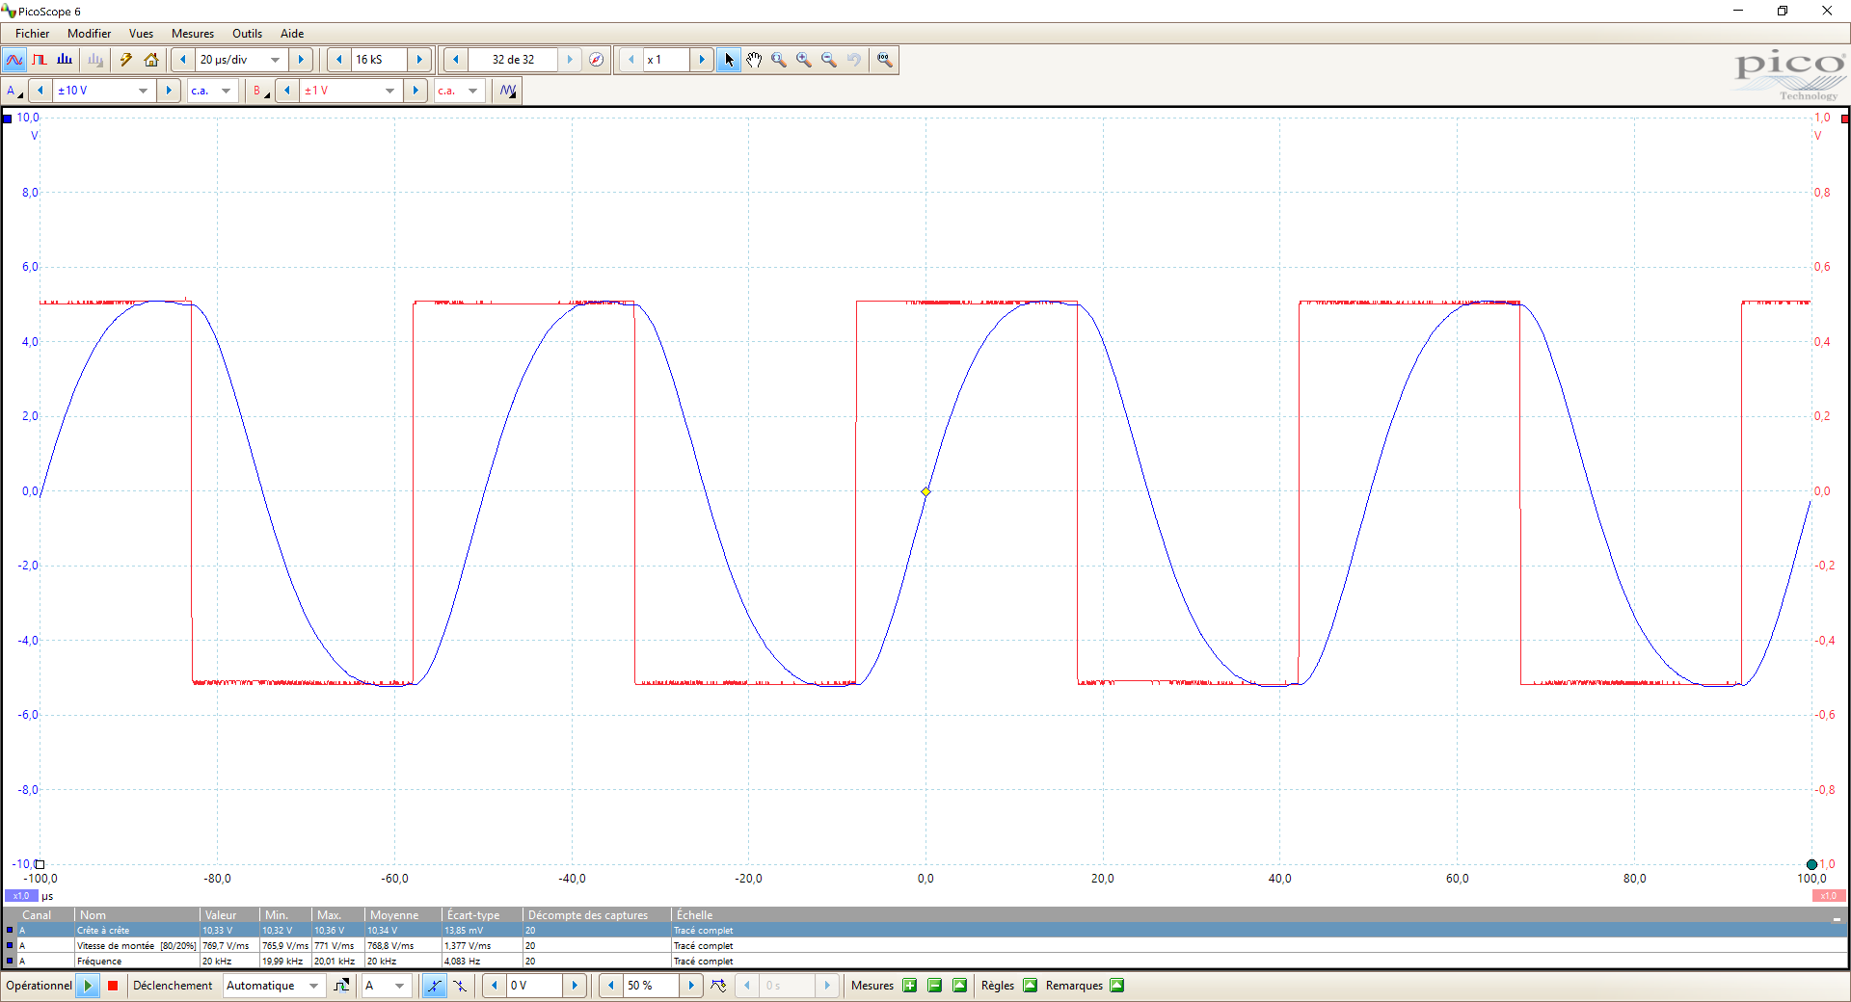Open Channel A ±10 V range dropdown
Image resolution: width=1851 pixels, height=1002 pixels.
click(143, 91)
